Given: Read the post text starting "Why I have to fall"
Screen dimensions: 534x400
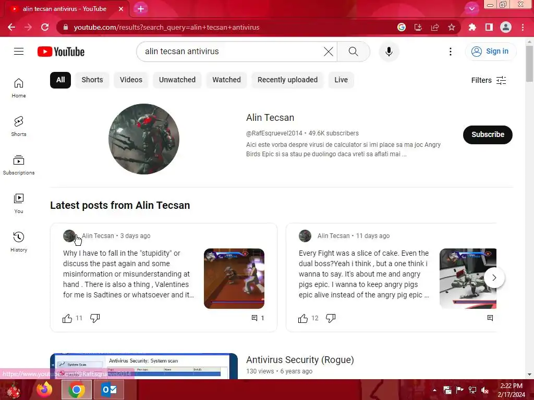Looking at the screenshot, I should click(x=128, y=274).
